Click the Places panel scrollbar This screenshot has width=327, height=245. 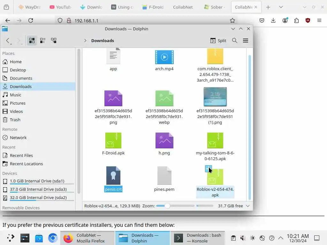(x=79, y=121)
